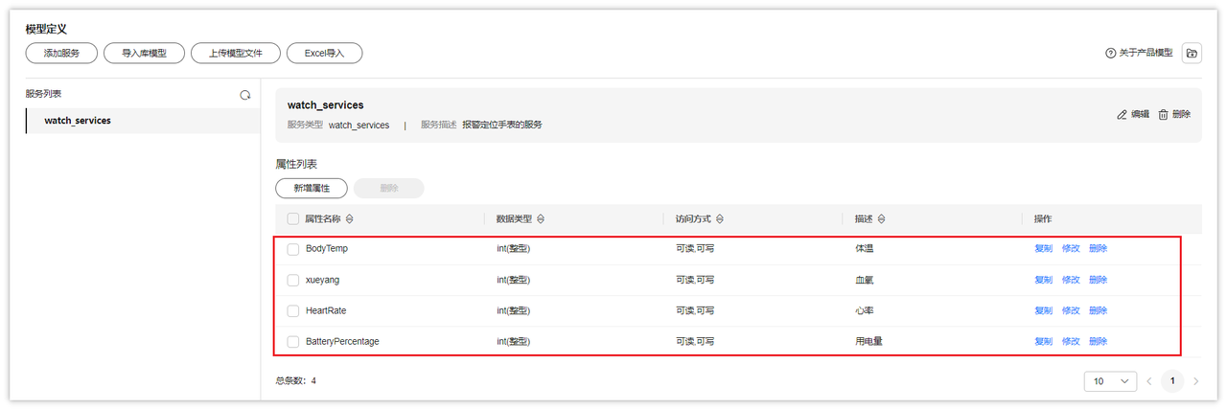This screenshot has height=410, width=1227.
Task: Click the disabled 删除 button under 属性列表
Action: pyautogui.click(x=388, y=188)
